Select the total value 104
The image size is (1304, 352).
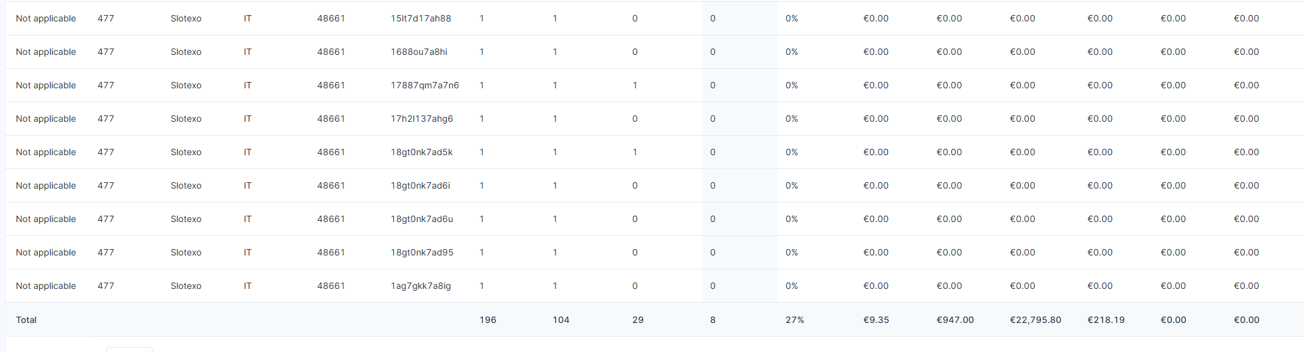[x=561, y=320]
